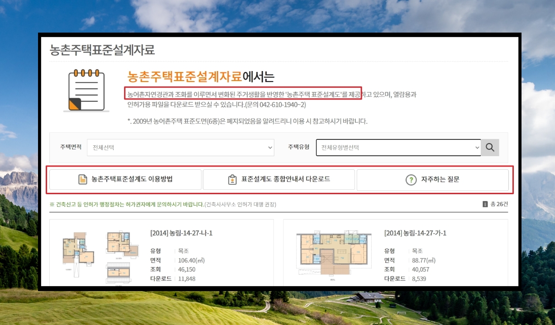Open the [2014] 농림-14-27-가-1 listing title

[x=416, y=233]
